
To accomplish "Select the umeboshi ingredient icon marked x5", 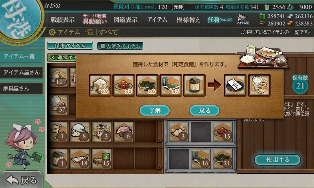I will tap(124, 85).
